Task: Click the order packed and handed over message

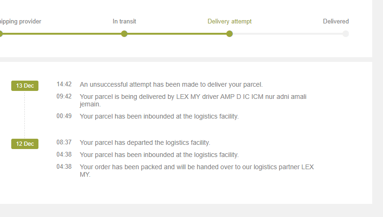Action: click(x=196, y=170)
